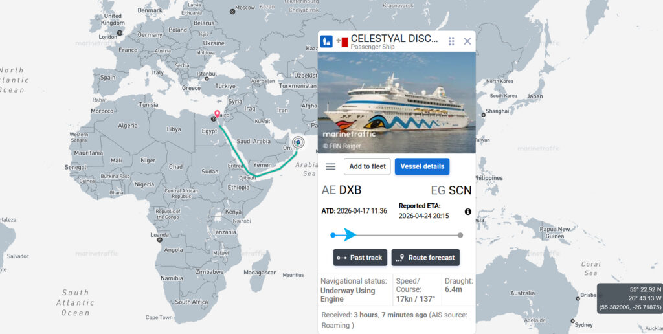663x334 pixels.
Task: Click the pink destination pin near Cairo
Action: click(217, 115)
